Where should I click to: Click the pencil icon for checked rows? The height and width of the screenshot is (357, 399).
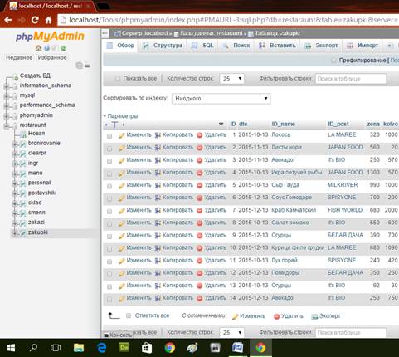(x=235, y=316)
